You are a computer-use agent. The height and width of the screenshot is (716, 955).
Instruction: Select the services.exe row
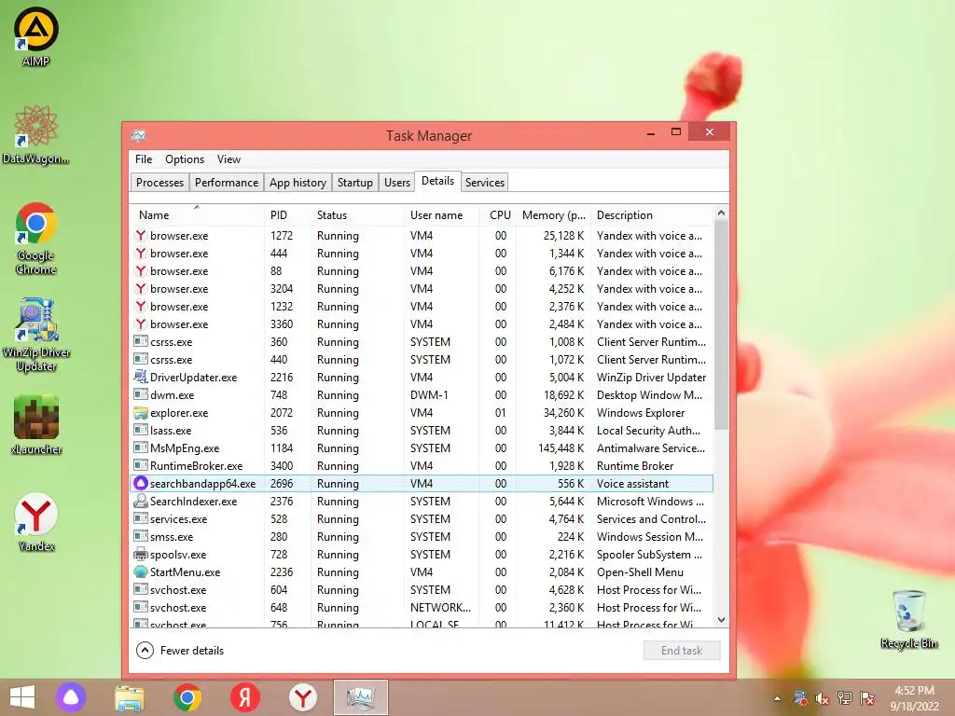tap(422, 518)
